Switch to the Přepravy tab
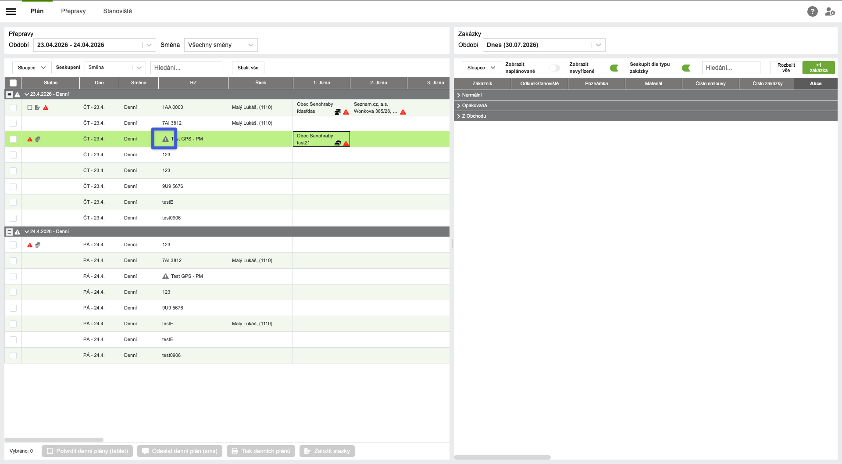Viewport: 842px width, 464px height. point(73,11)
